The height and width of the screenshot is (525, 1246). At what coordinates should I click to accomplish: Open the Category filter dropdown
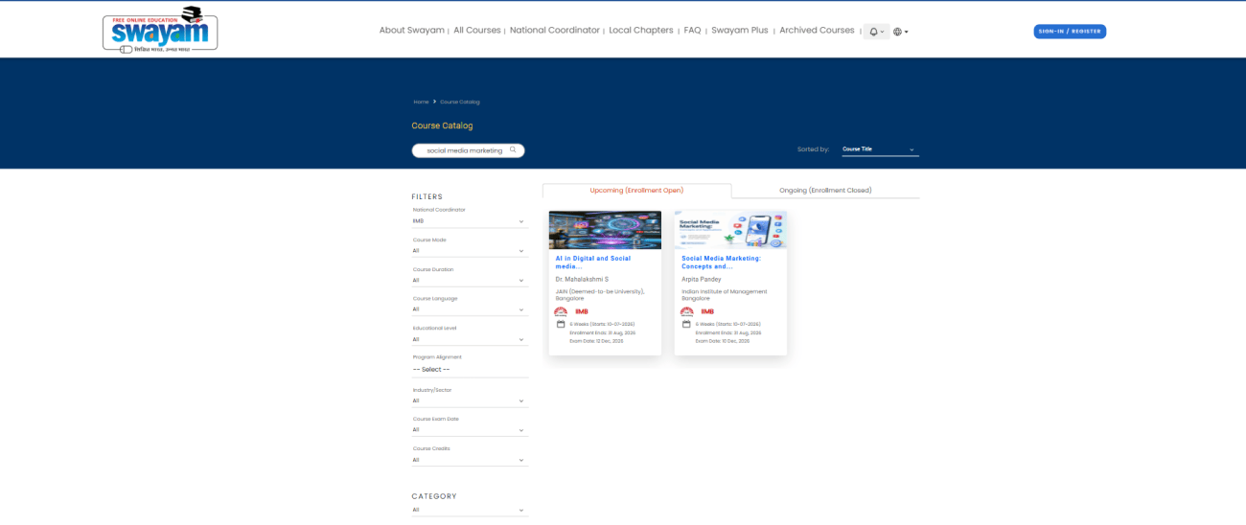pos(470,510)
